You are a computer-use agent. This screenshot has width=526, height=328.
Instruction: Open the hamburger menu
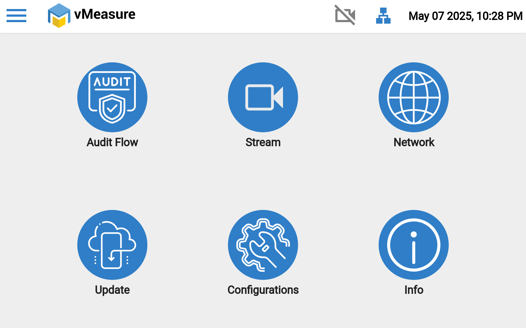tap(16, 16)
